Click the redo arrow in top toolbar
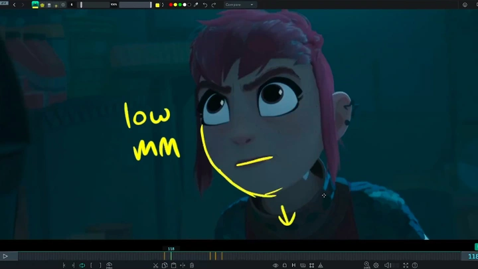Viewport: 478px width, 269px height. coord(213,5)
